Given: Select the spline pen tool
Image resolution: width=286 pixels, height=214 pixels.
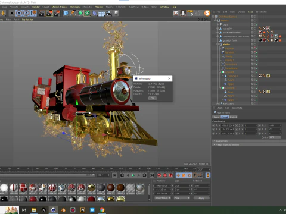Looking at the screenshot, I should tap(73, 13).
